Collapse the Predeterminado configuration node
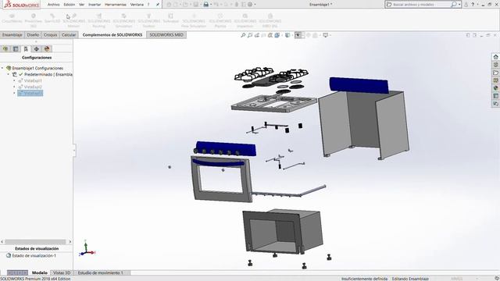The width and height of the screenshot is (500, 281). pos(9,74)
